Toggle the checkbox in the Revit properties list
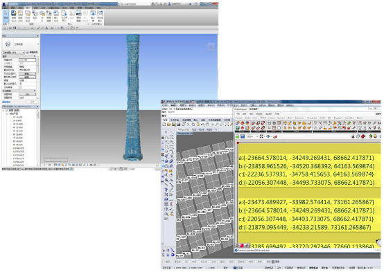Image resolution: width=384 pixels, height=272 pixels. [x=21, y=87]
